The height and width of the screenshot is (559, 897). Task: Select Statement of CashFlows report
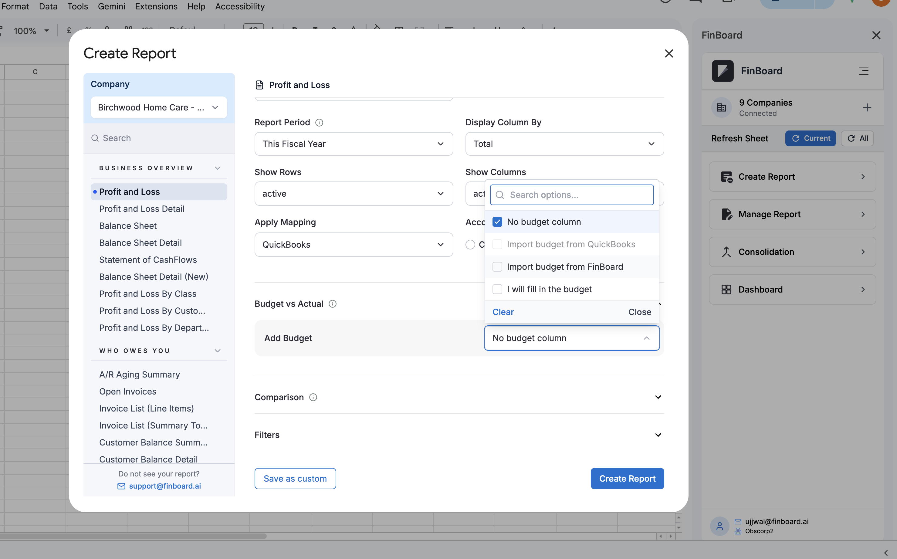point(148,260)
